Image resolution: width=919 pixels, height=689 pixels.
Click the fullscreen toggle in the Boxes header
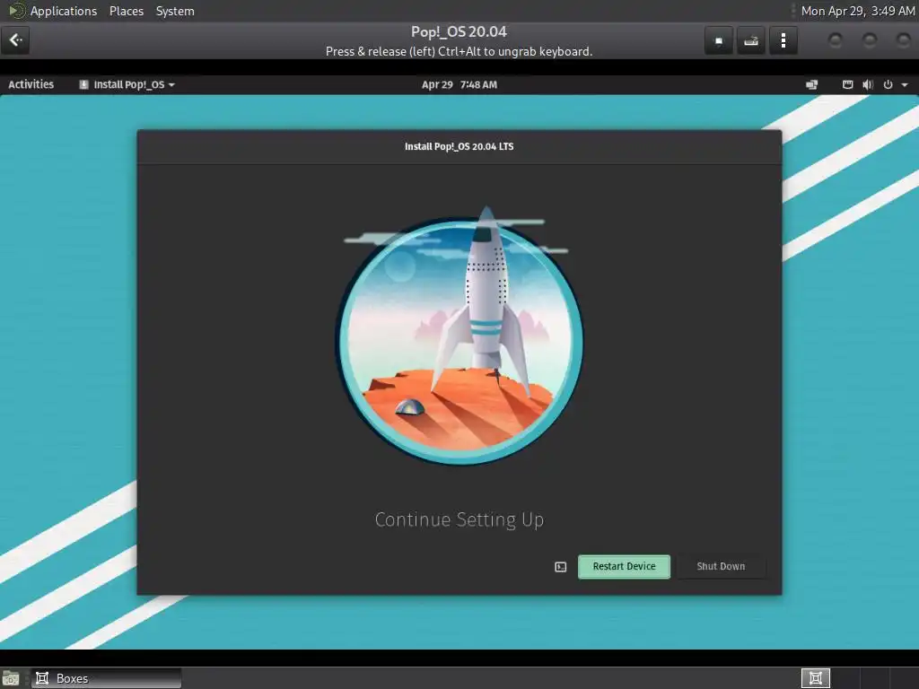[x=719, y=40]
